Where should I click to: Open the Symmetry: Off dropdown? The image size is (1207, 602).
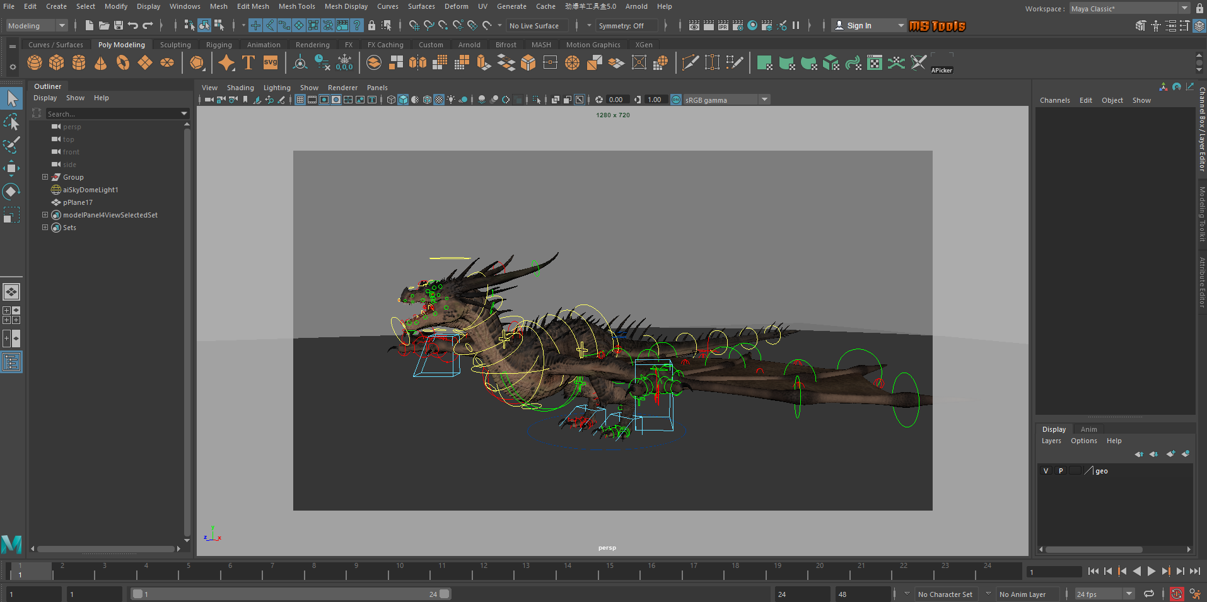[x=627, y=26]
